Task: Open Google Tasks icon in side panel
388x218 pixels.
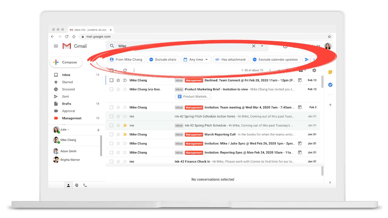Action: (x=330, y=85)
